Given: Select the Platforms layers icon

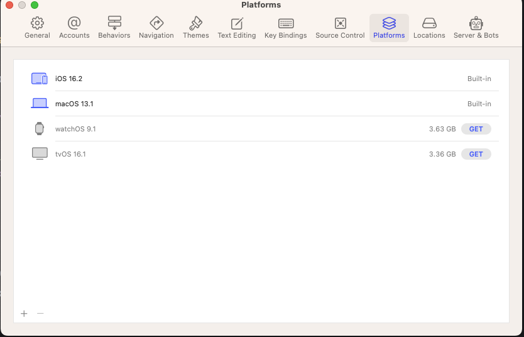Looking at the screenshot, I should pyautogui.click(x=389, y=23).
